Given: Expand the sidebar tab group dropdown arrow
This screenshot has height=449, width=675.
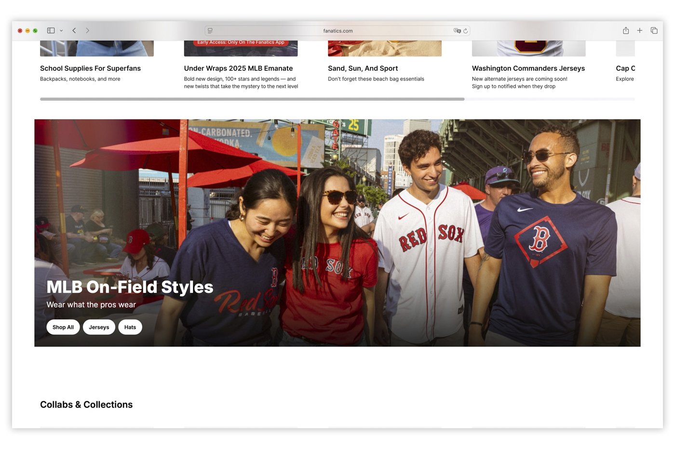Looking at the screenshot, I should (x=61, y=31).
